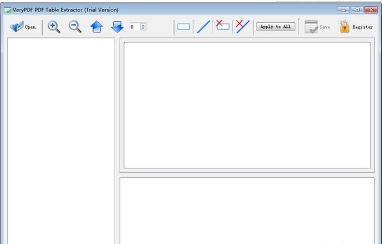Click the Save button
This screenshot has height=244, width=382.
[x=317, y=27]
